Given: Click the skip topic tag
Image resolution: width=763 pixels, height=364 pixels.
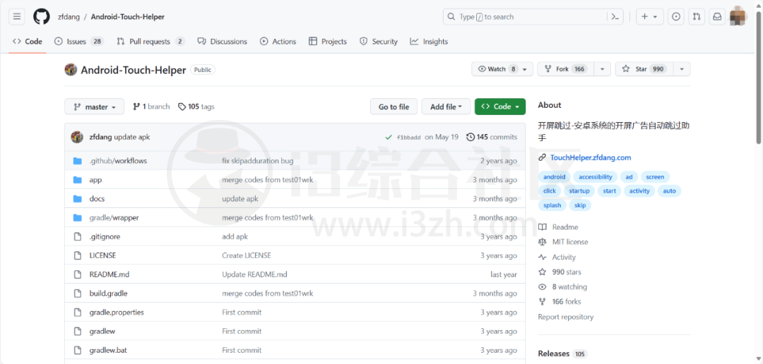Looking at the screenshot, I should pyautogui.click(x=580, y=205).
